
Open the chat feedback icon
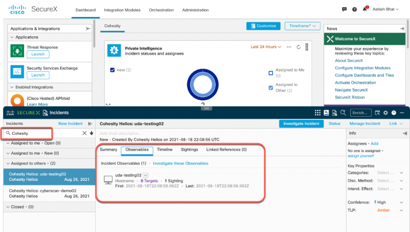(x=344, y=9)
